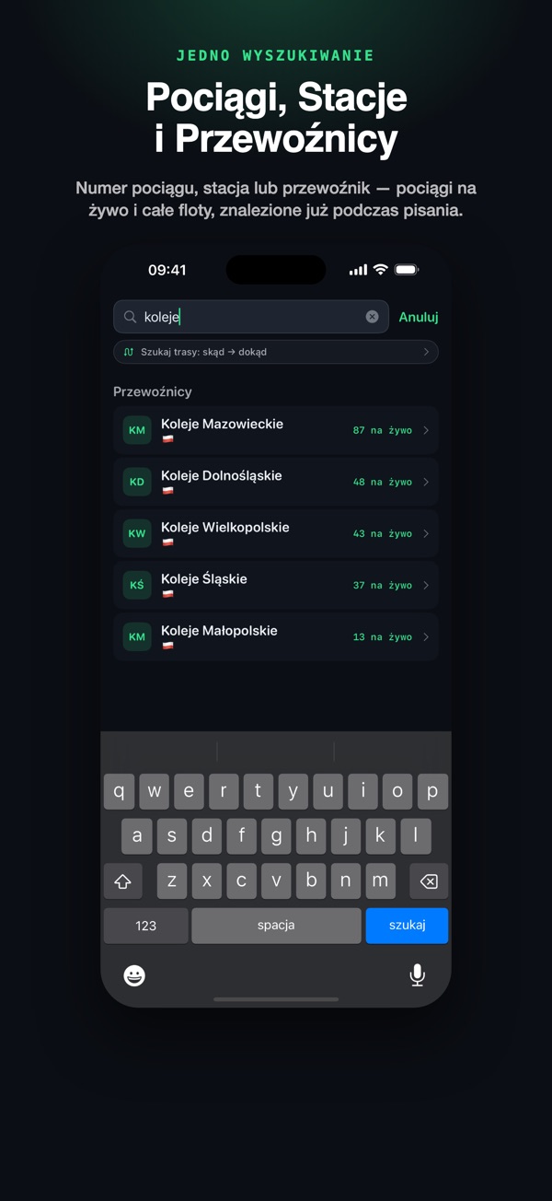
Task: Focus the search field containing koleje
Action: pyautogui.click(x=251, y=317)
